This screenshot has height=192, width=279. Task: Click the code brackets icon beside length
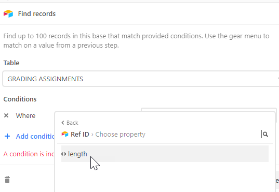click(63, 154)
